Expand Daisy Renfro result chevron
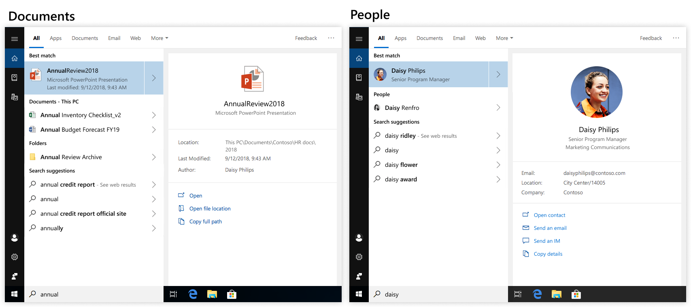The height and width of the screenshot is (307, 691). pos(498,107)
